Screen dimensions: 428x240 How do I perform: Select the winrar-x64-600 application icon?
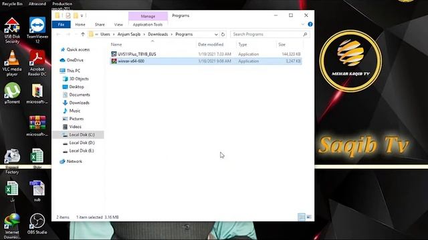[114, 61]
